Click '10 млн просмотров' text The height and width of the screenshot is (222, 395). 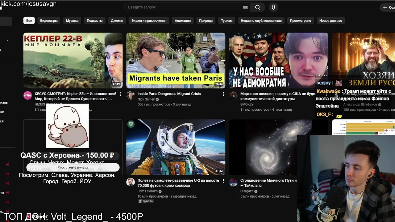click(x=152, y=196)
